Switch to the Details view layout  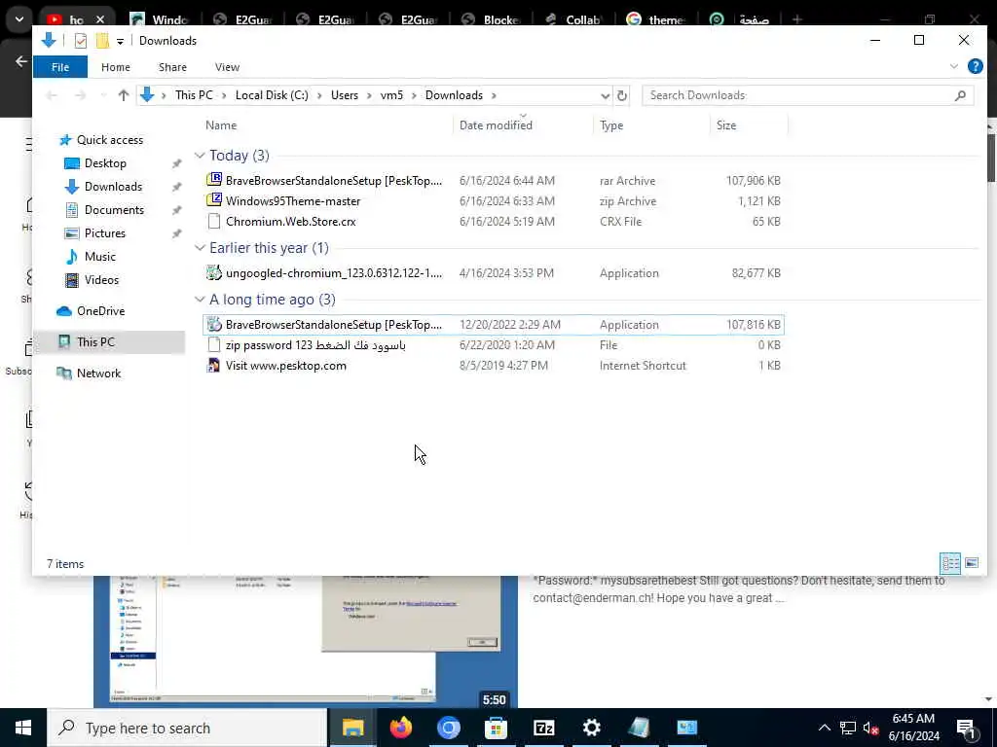950,563
